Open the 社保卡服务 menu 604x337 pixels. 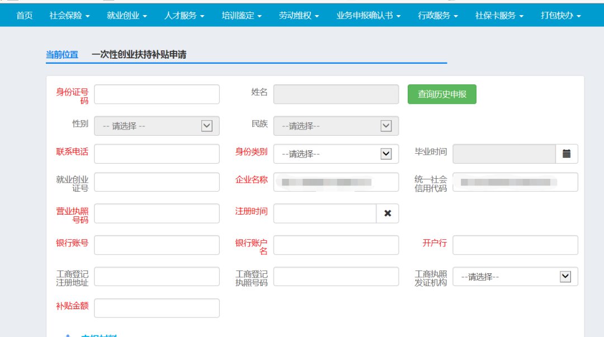point(499,16)
